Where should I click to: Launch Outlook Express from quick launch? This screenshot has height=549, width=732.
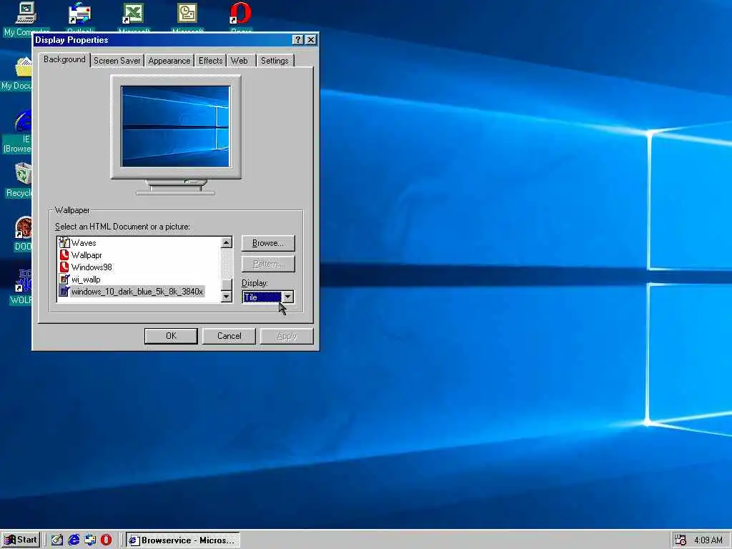tap(90, 540)
